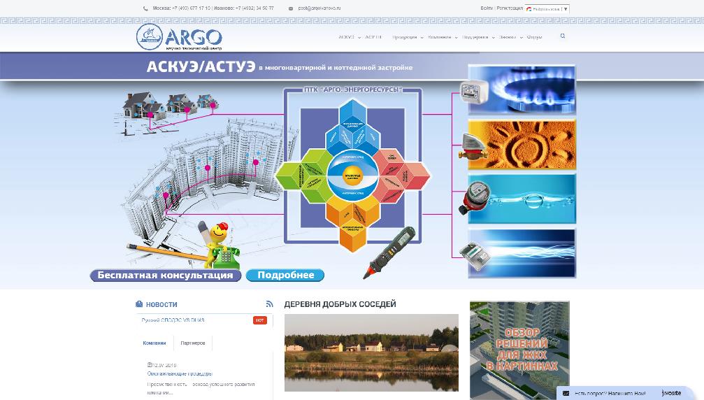This screenshot has width=704, height=400.
Task: Open the АСУ НО menu item
Action: 373,37
